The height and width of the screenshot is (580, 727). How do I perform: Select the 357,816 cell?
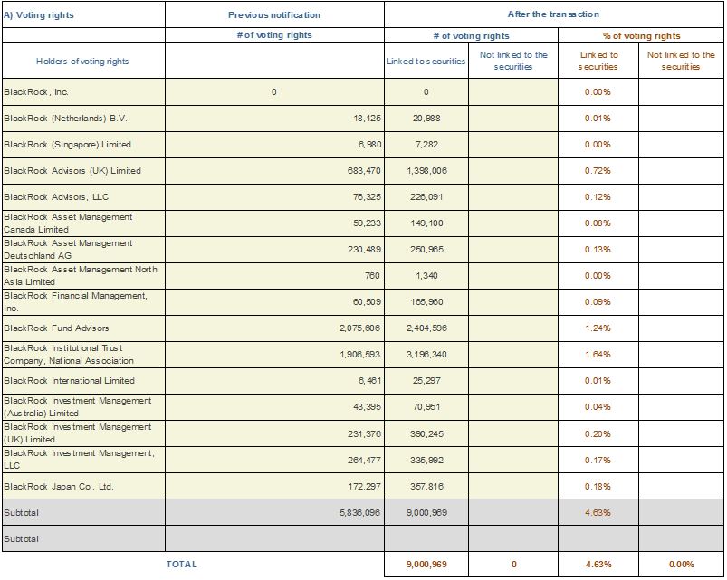coord(426,487)
